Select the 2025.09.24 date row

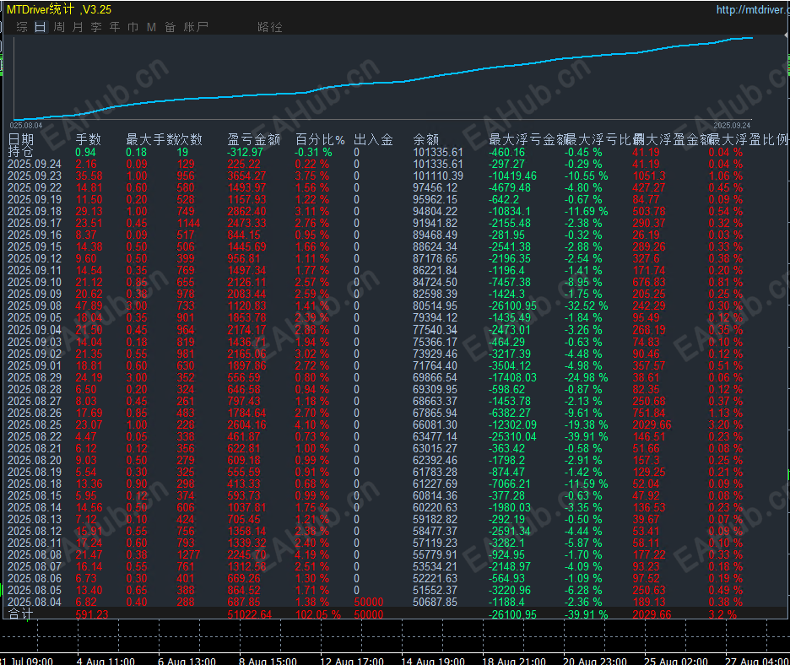pos(35,165)
